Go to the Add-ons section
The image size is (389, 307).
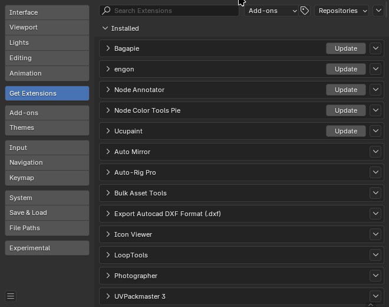tap(47, 113)
